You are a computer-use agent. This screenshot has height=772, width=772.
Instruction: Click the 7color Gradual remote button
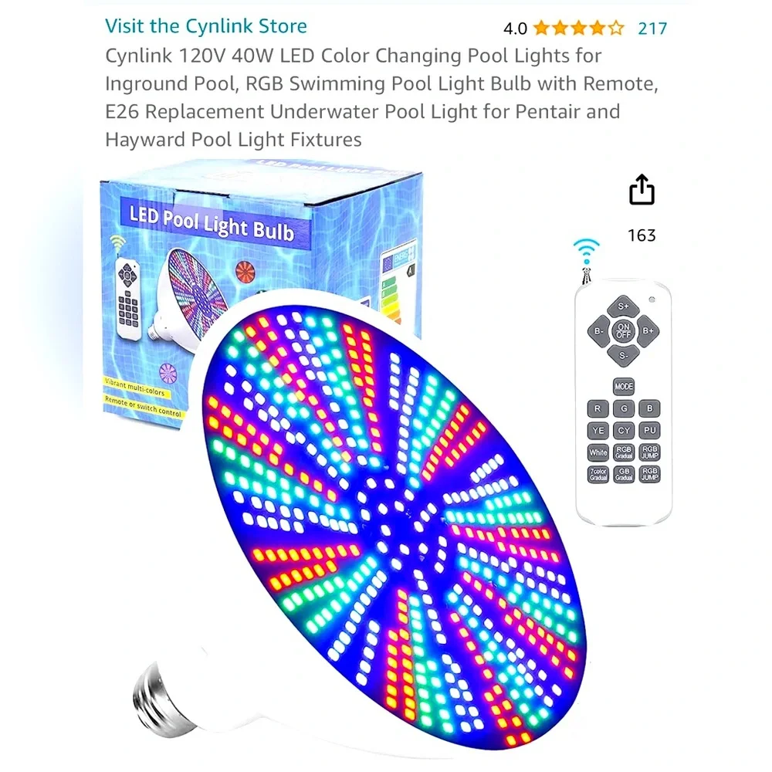point(598,474)
